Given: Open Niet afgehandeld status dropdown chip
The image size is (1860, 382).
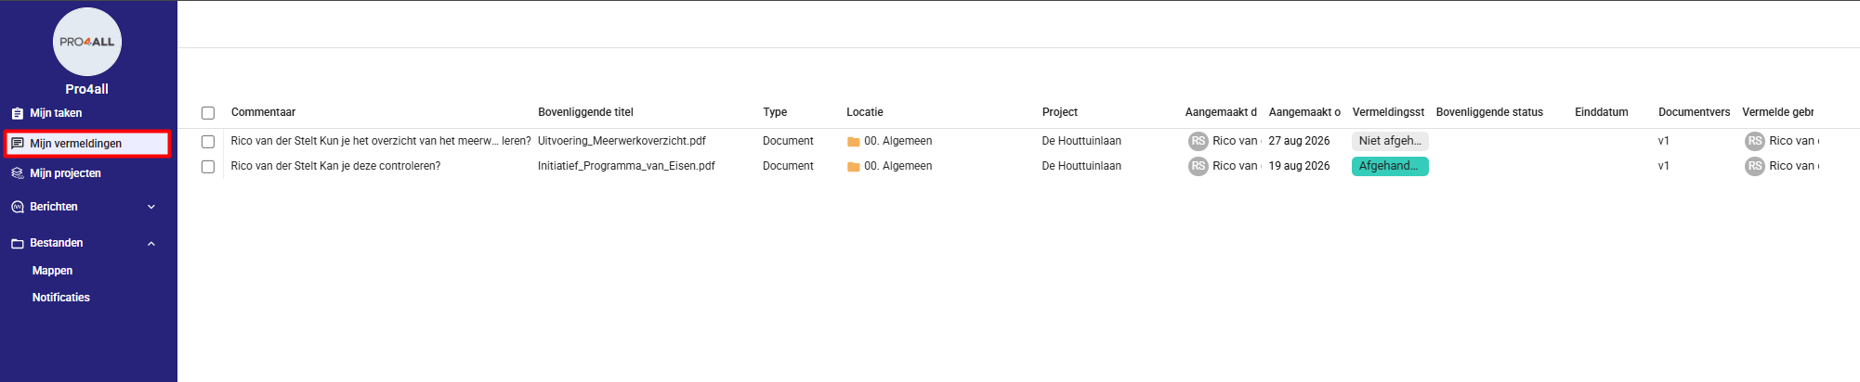Looking at the screenshot, I should pos(1390,141).
